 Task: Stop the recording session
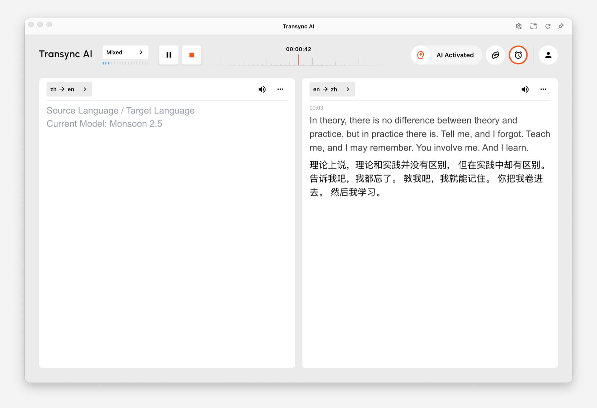[192, 55]
